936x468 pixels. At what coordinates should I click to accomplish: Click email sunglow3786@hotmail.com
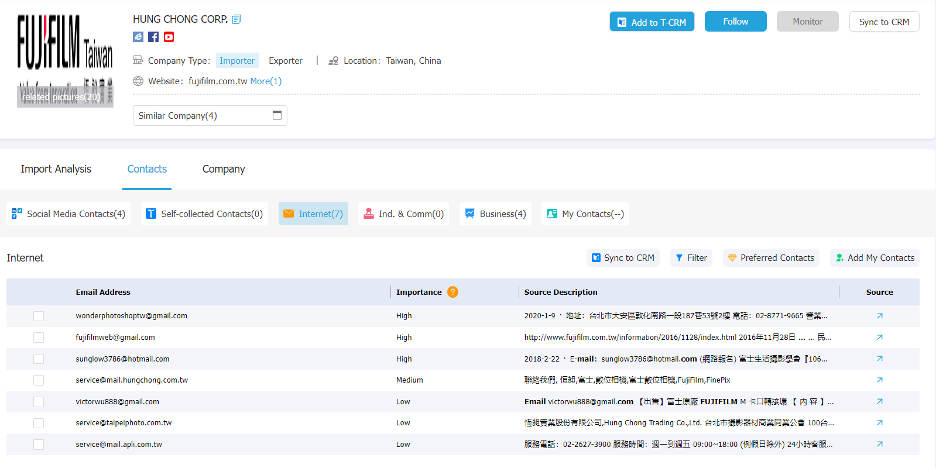click(x=122, y=359)
